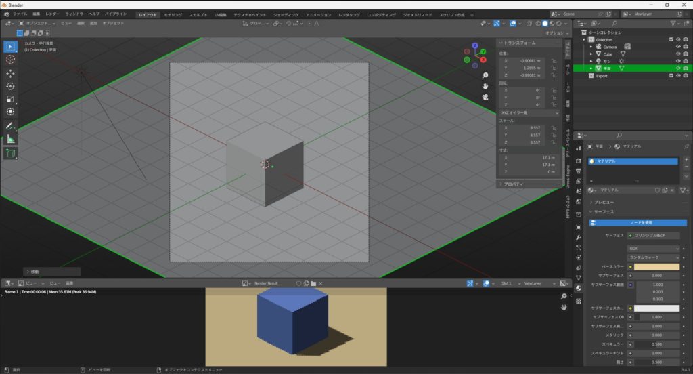The image size is (693, 374).
Task: Toggle the Collection exclude checkbox in outliner
Action: click(x=671, y=39)
